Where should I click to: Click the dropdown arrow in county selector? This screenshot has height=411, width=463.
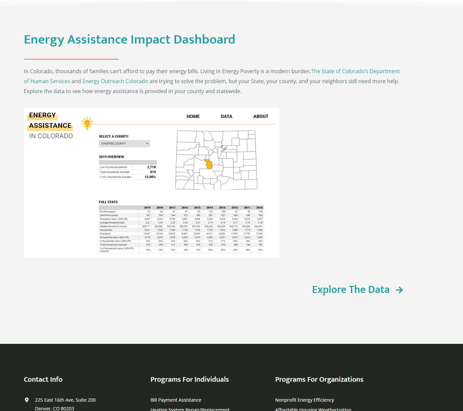[x=147, y=144]
